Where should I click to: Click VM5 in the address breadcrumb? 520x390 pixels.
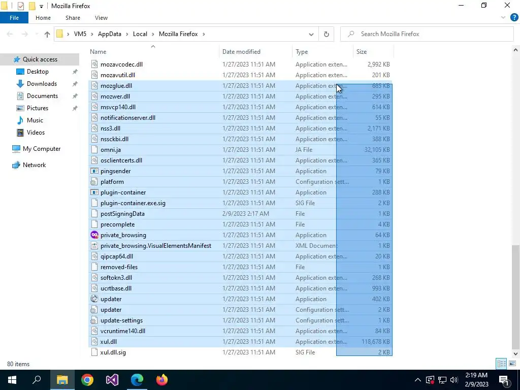point(80,34)
